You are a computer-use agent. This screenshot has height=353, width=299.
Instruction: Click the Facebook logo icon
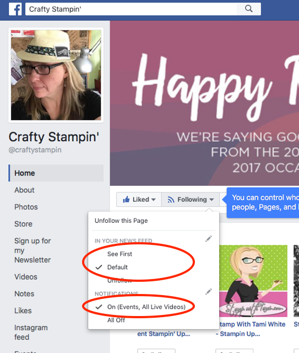click(15, 9)
